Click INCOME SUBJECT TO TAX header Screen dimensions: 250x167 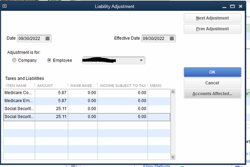click(123, 86)
